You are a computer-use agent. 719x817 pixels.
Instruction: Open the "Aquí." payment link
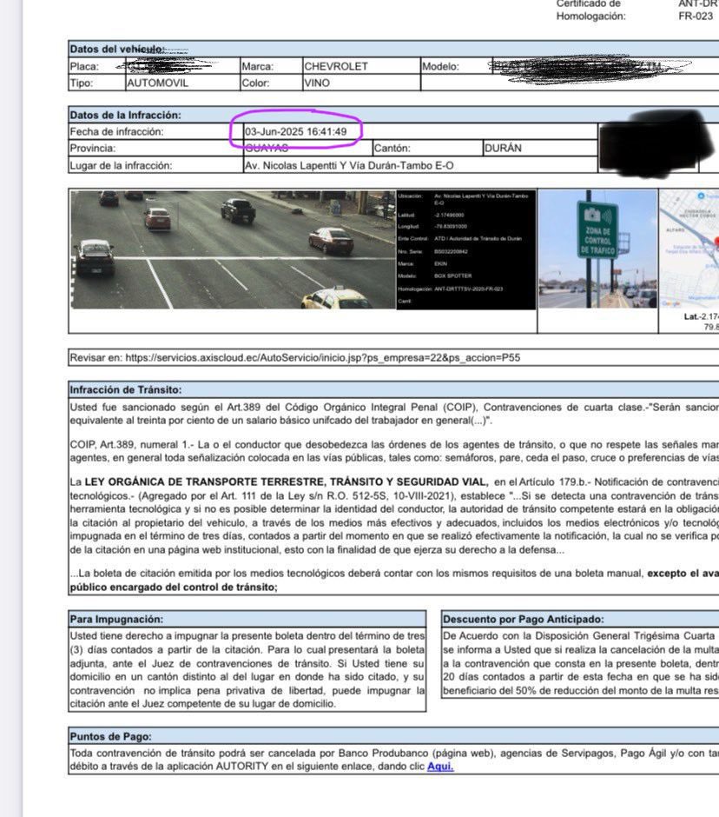(440, 767)
